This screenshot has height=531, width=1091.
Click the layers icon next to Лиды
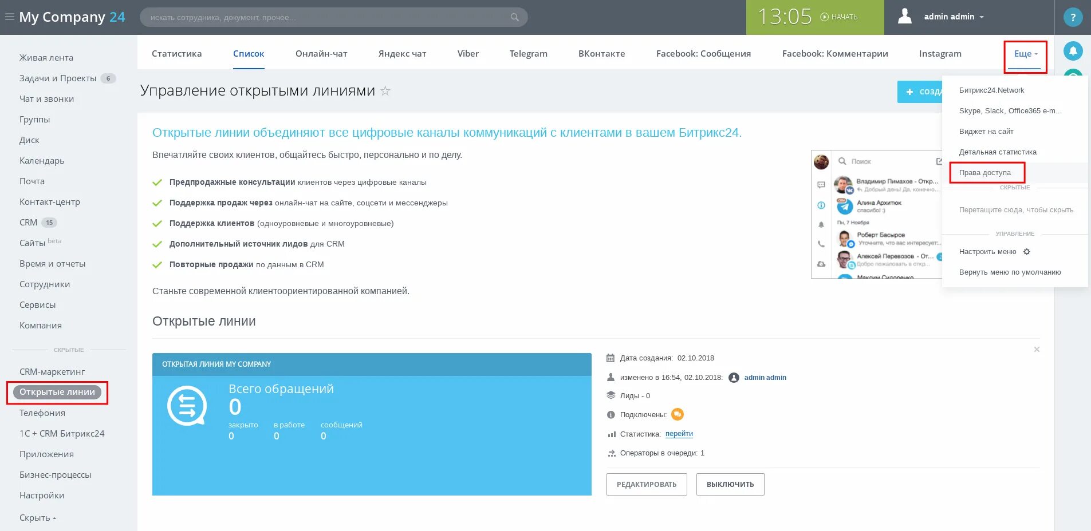click(x=611, y=395)
